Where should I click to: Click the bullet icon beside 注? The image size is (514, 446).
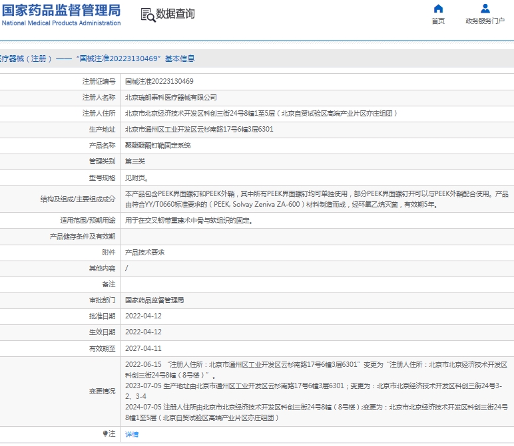pyautogui.click(x=105, y=433)
